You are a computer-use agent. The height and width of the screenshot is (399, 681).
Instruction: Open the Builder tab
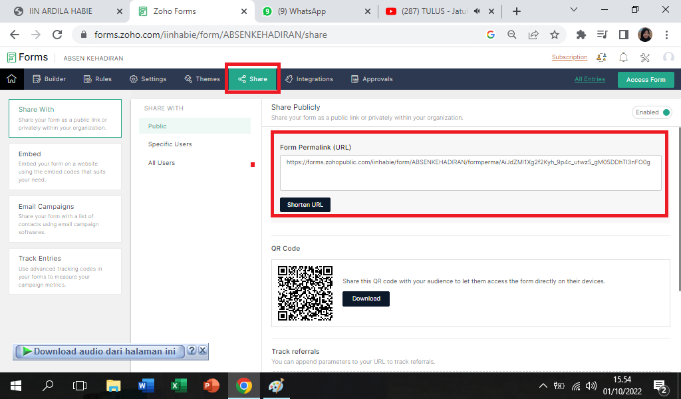[x=49, y=79]
